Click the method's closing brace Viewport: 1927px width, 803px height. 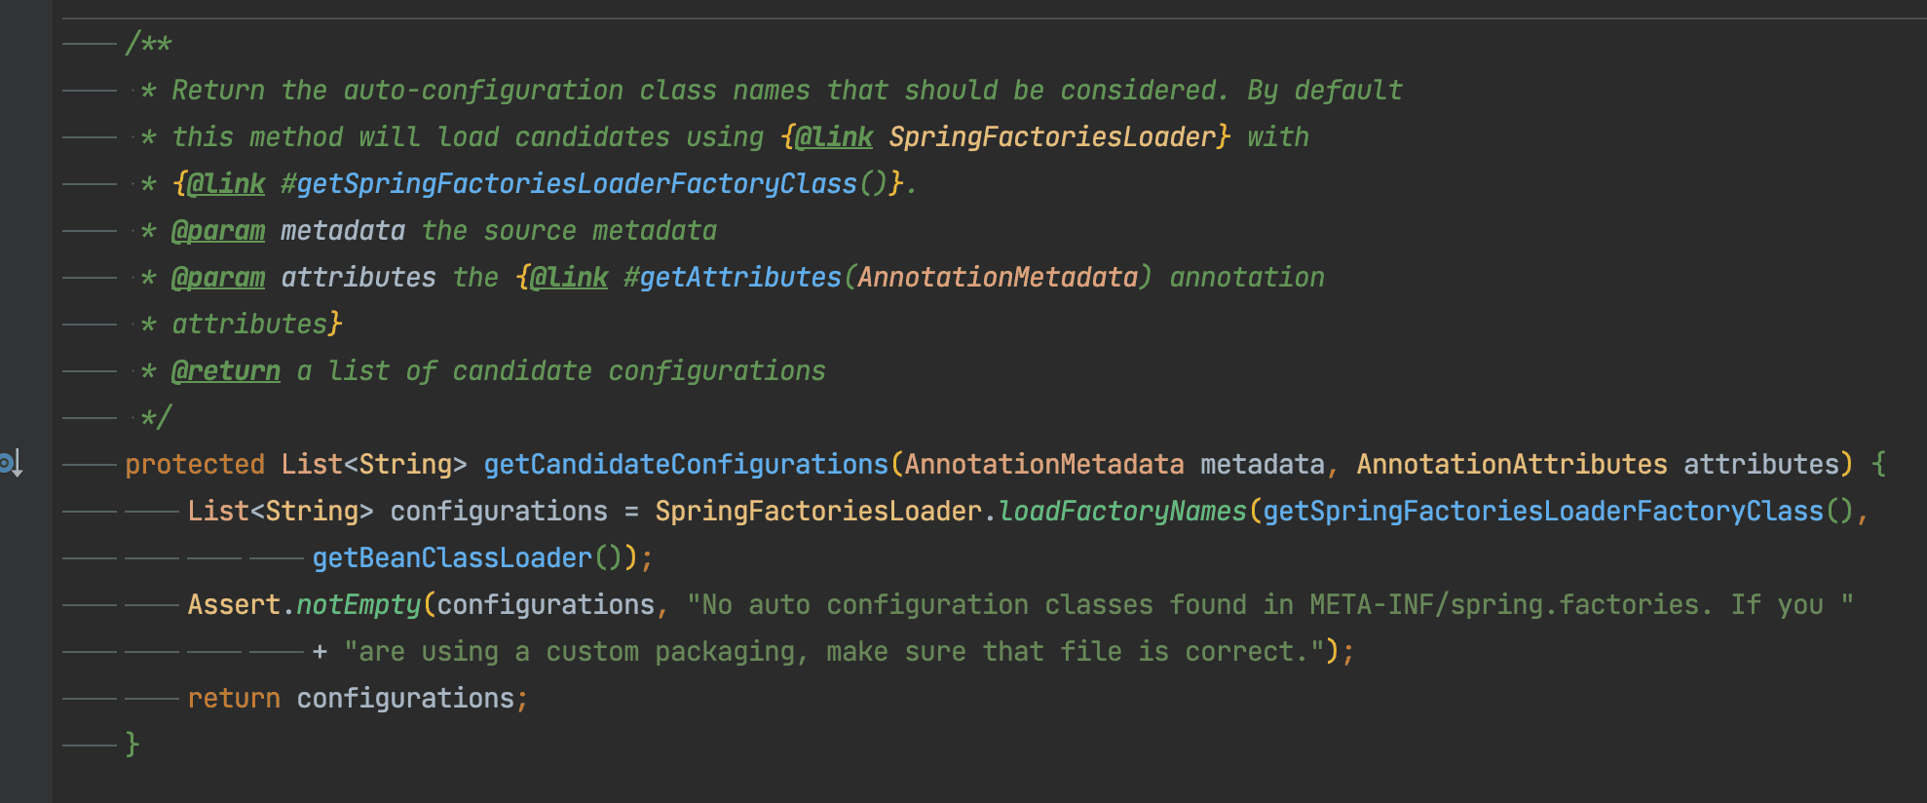(132, 745)
